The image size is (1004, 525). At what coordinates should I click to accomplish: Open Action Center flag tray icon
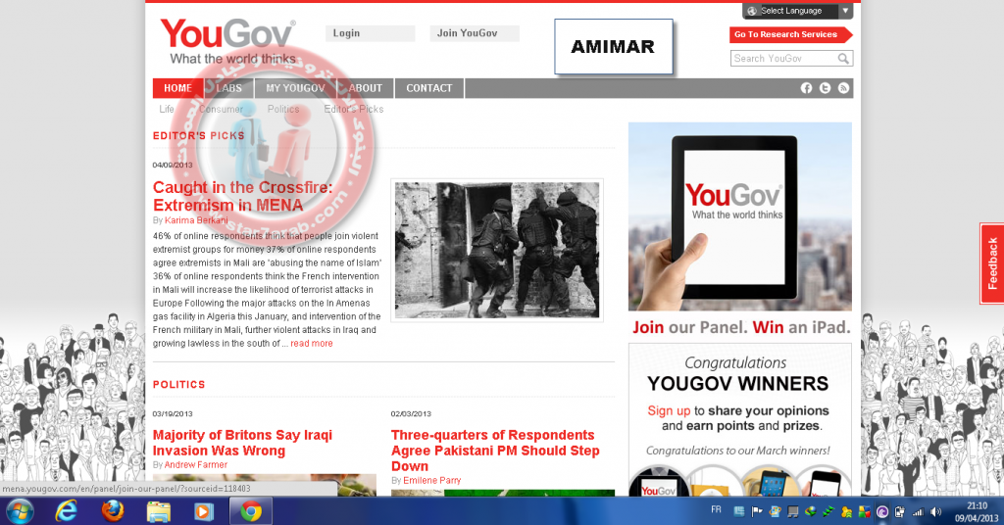(757, 511)
